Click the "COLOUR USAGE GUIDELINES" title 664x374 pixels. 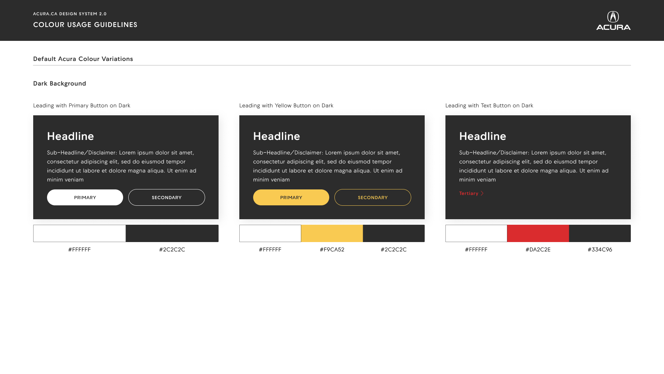click(x=85, y=25)
